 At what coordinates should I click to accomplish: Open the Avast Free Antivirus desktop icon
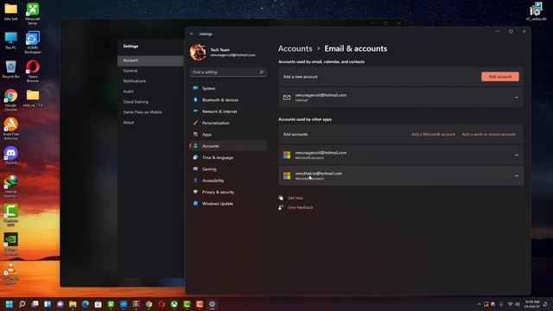(11, 129)
